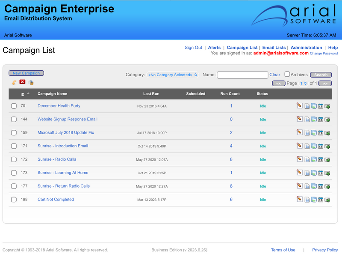This screenshot has width=342, height=257.
Task: Copy the Sunrise - Learning At Home campaign
Action: pos(314,173)
